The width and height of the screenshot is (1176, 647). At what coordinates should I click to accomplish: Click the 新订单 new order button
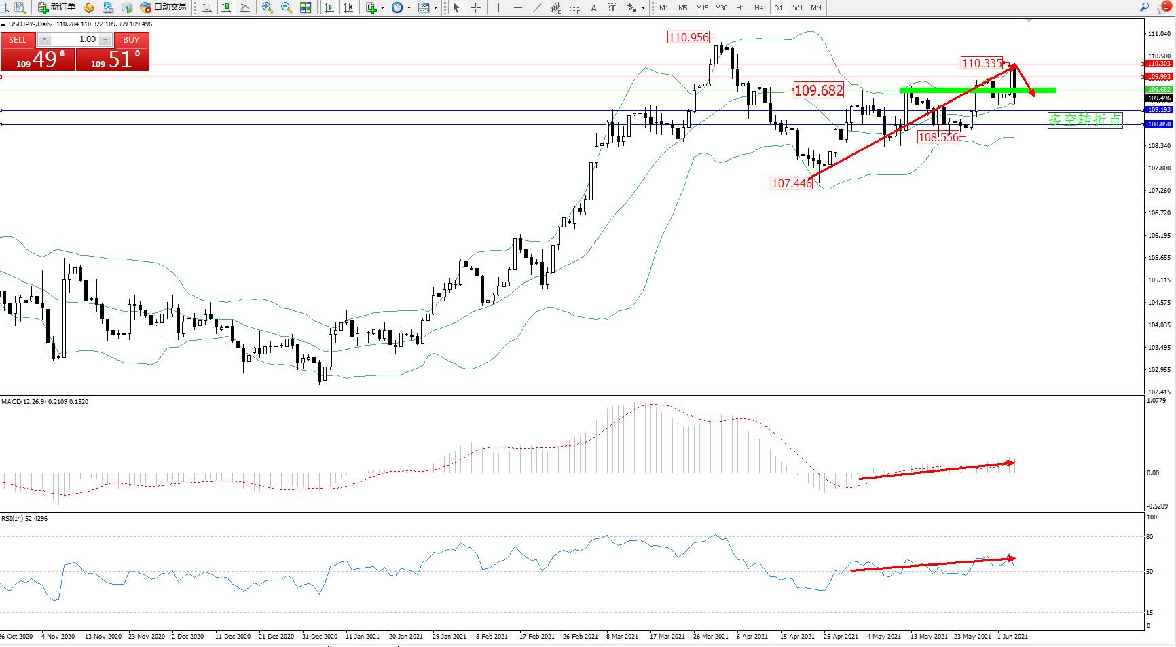pyautogui.click(x=57, y=7)
